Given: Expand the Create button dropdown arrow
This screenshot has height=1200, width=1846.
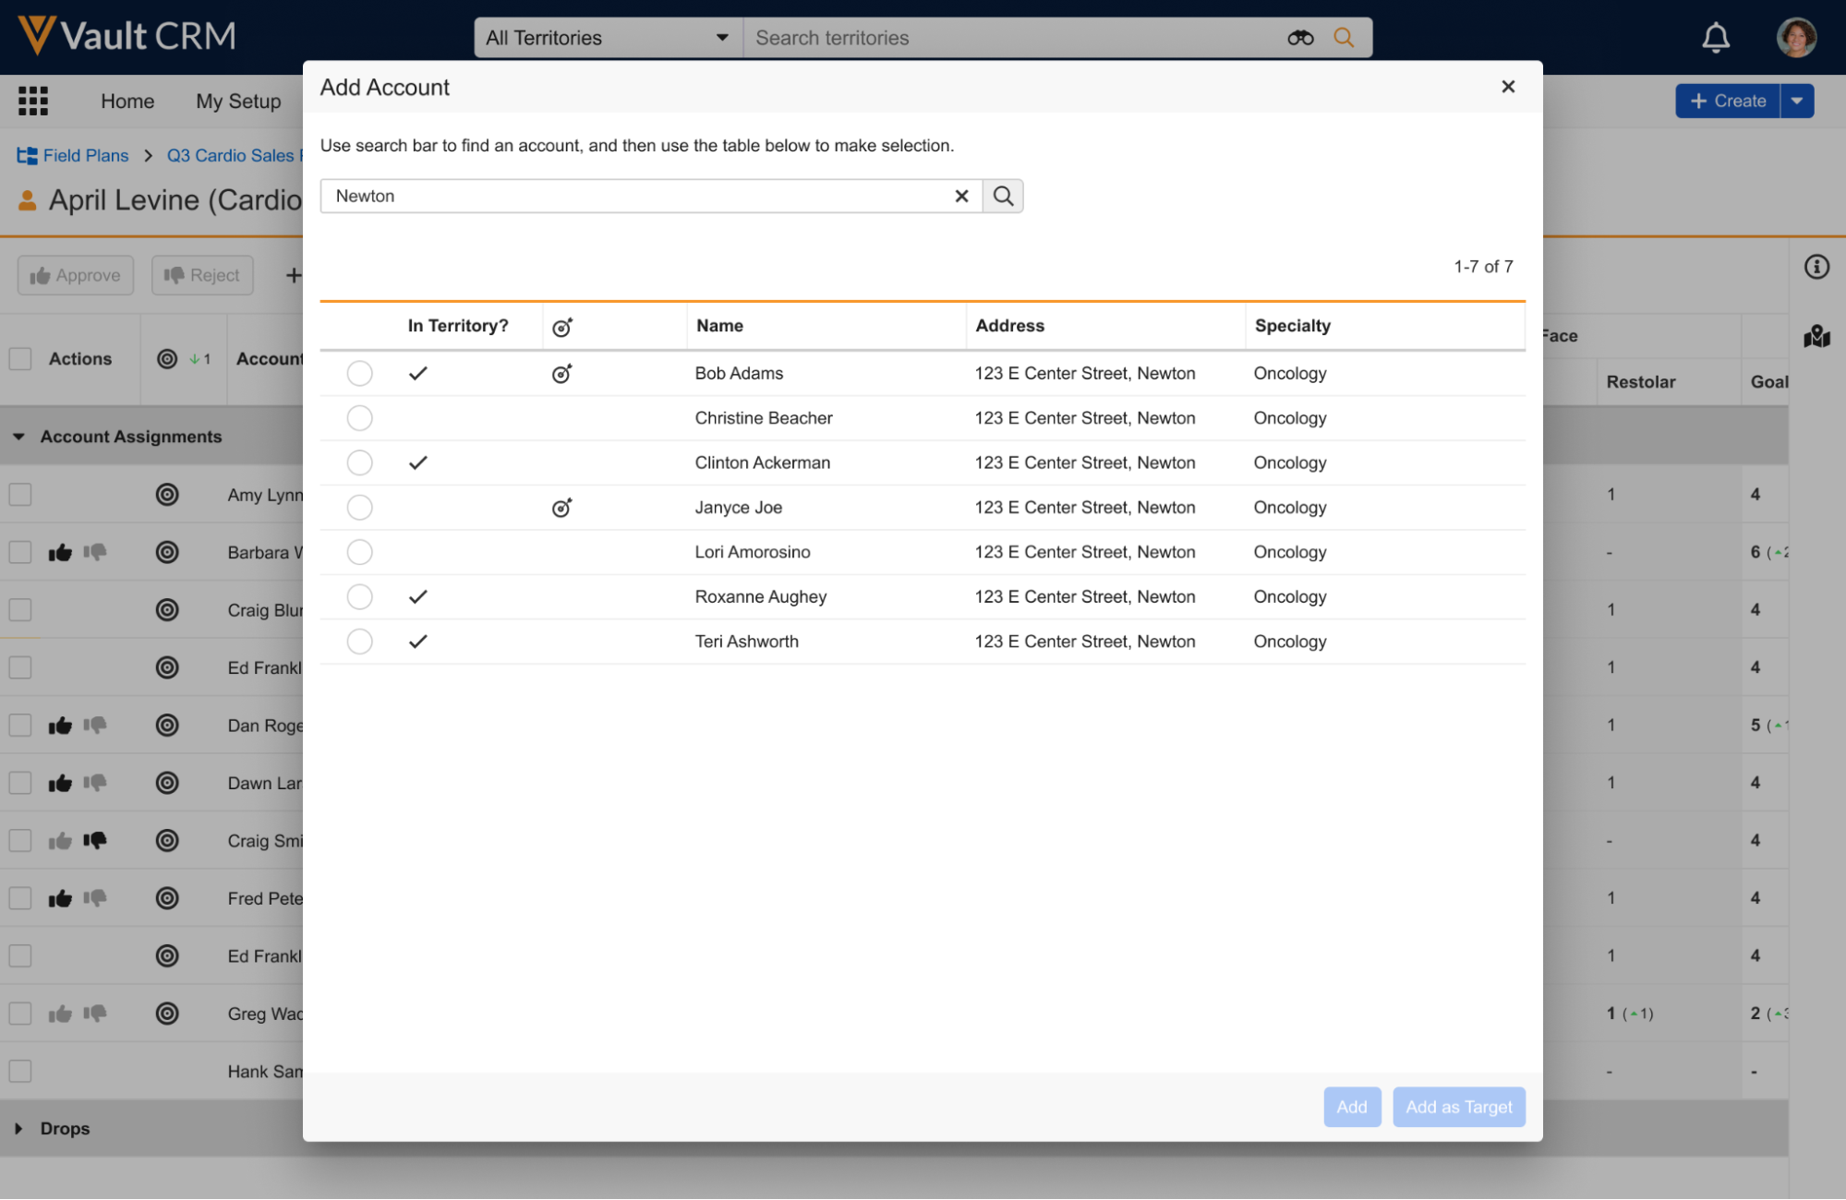Looking at the screenshot, I should pyautogui.click(x=1797, y=101).
